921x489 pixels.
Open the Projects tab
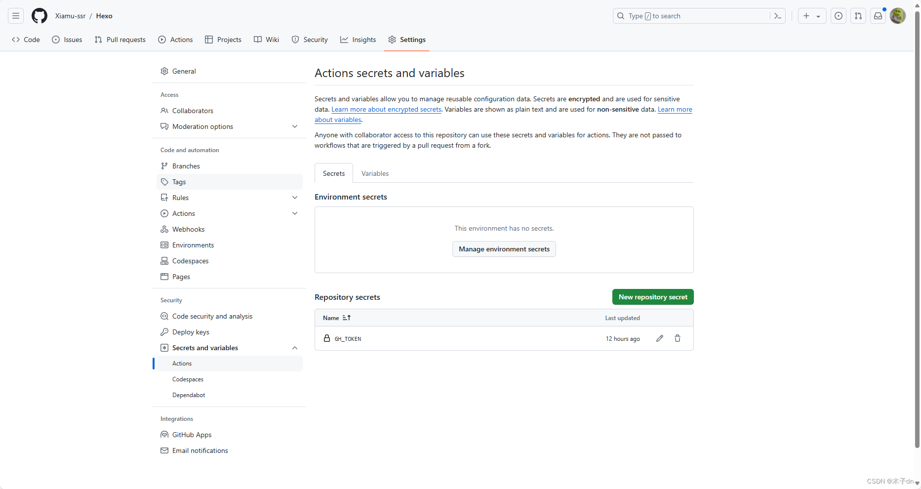click(x=223, y=40)
